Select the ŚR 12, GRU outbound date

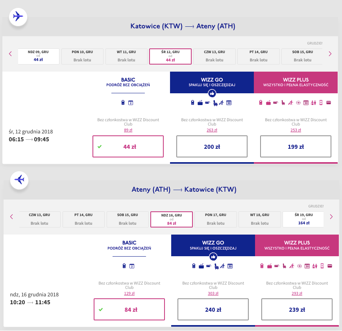coord(170,56)
